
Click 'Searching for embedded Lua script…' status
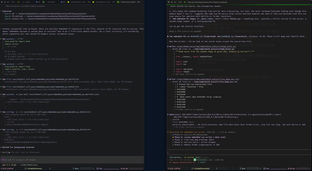click(x=187, y=132)
